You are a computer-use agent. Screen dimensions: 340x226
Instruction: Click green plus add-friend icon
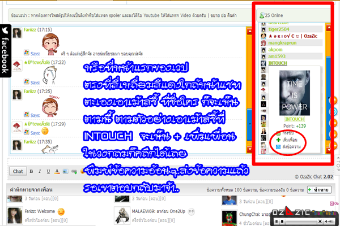point(278,140)
